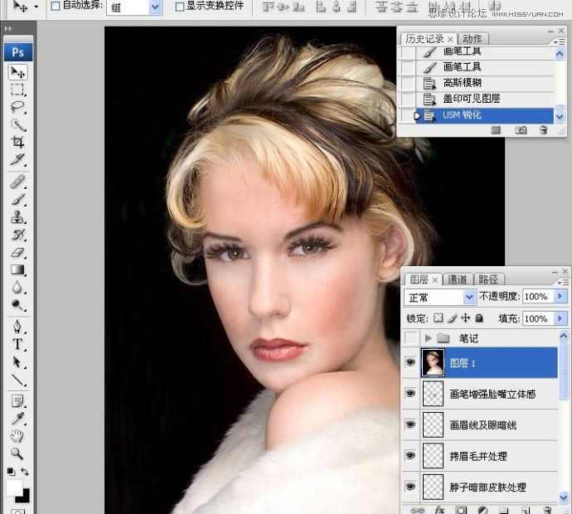The height and width of the screenshot is (514, 572).
Task: Select the Lasso tool
Action: [x=17, y=107]
